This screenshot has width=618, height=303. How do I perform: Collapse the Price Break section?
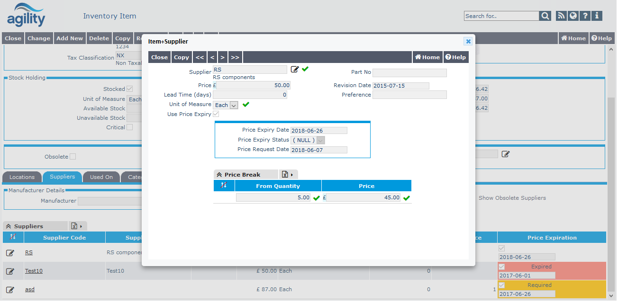coord(219,175)
